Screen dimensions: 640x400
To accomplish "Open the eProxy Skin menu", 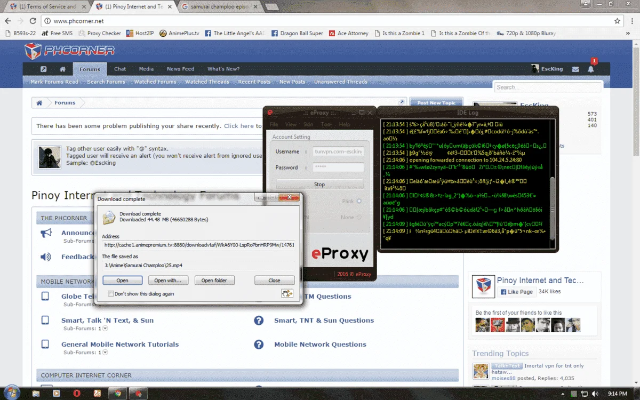I will (x=308, y=124).
